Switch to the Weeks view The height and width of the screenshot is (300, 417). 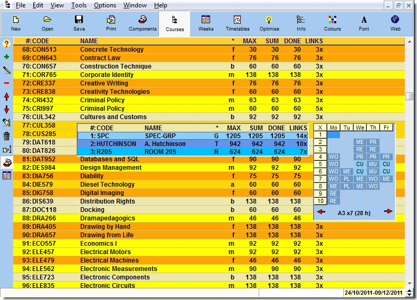pos(206,23)
